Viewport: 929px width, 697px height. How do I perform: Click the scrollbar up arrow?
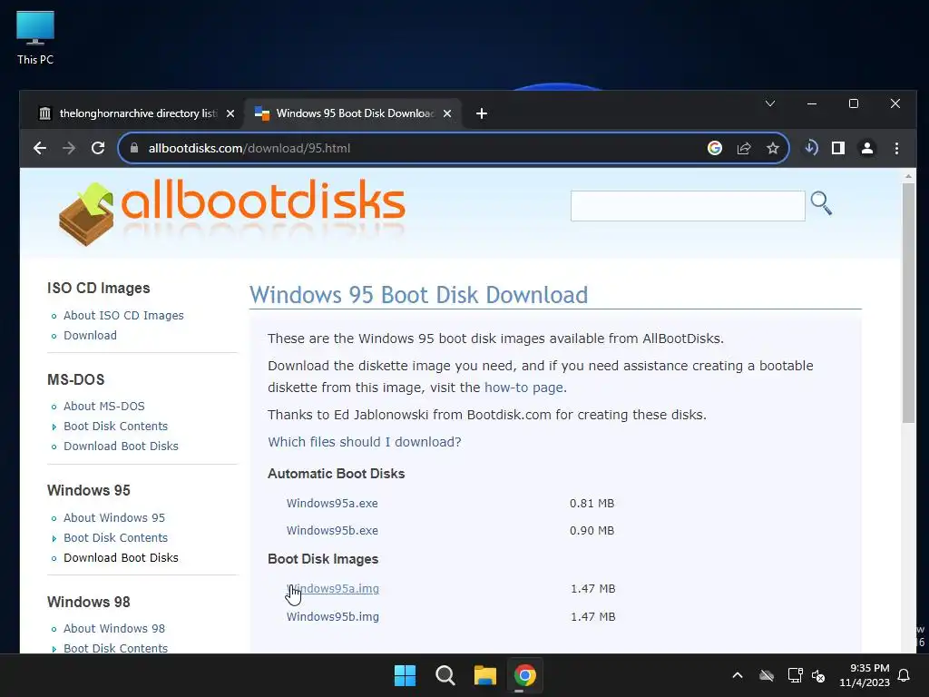pyautogui.click(x=908, y=176)
